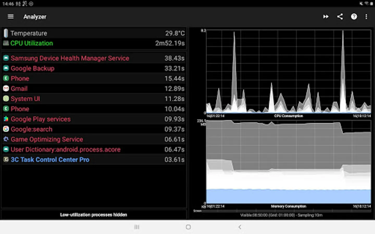Open the three-dot overflow menu
Image resolution: width=375 pixels, height=234 pixels.
pyautogui.click(x=366, y=17)
